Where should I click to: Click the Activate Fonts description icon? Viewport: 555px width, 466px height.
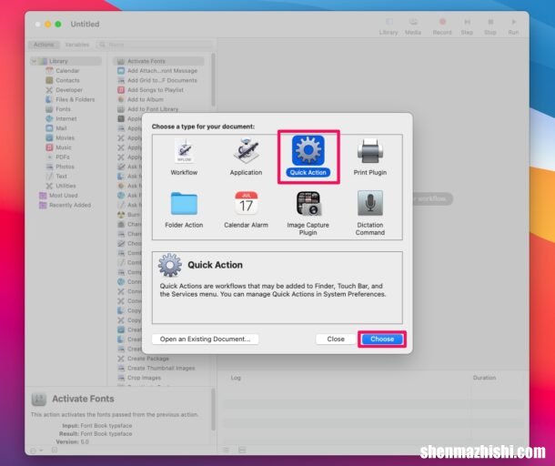pos(39,399)
